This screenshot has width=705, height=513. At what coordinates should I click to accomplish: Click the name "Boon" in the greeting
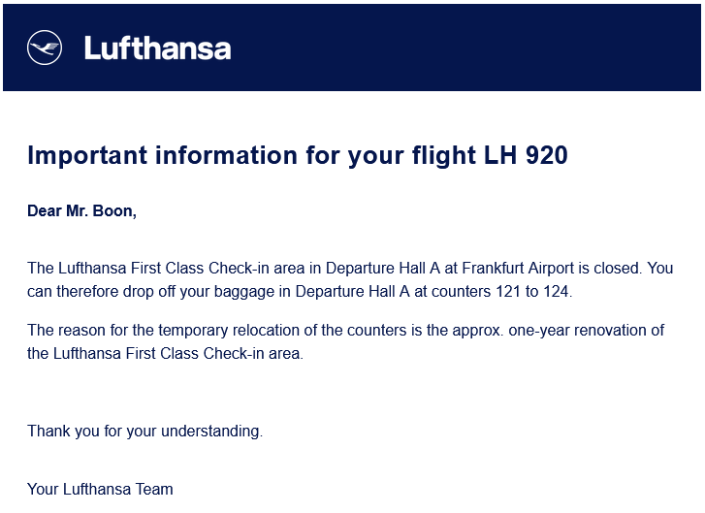pyautogui.click(x=114, y=211)
